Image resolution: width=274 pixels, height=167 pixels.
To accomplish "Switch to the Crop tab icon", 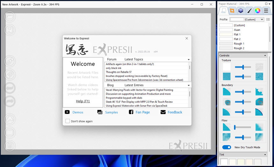I will point(232,10).
